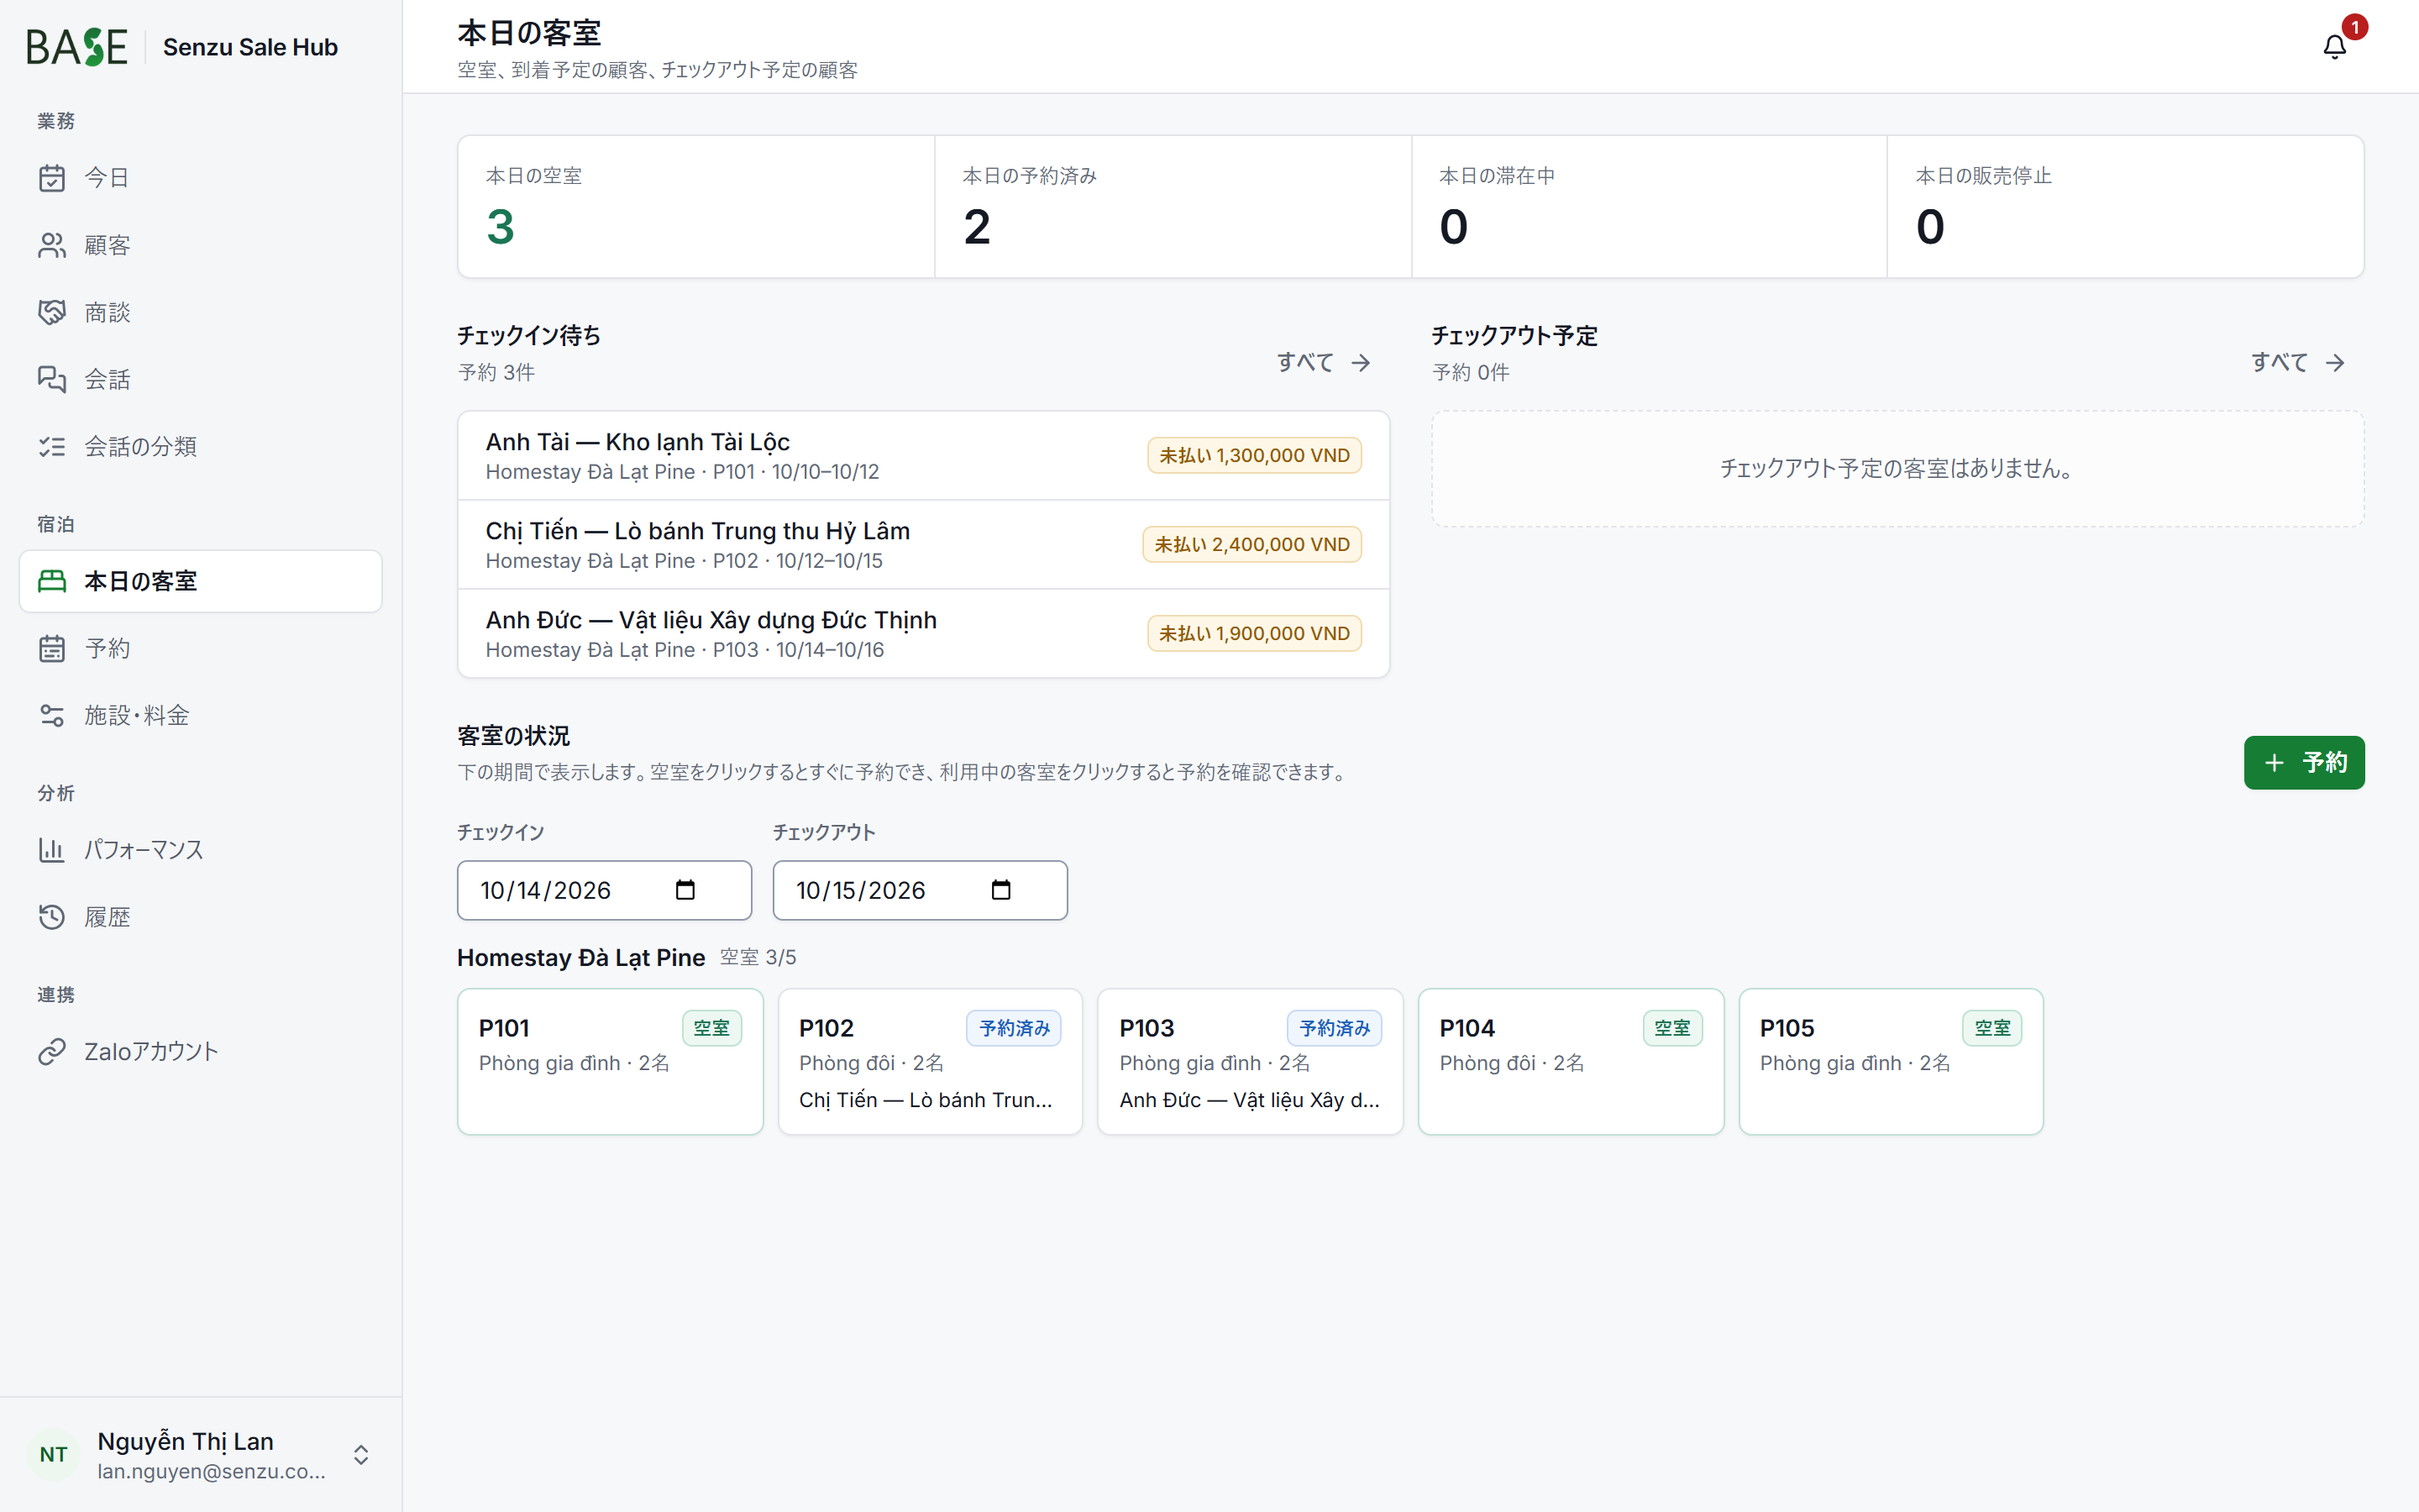Screen dimensions: 2419x1512
Task: Click the 未払い 1,900,000 VND badge
Action: [1253, 634]
